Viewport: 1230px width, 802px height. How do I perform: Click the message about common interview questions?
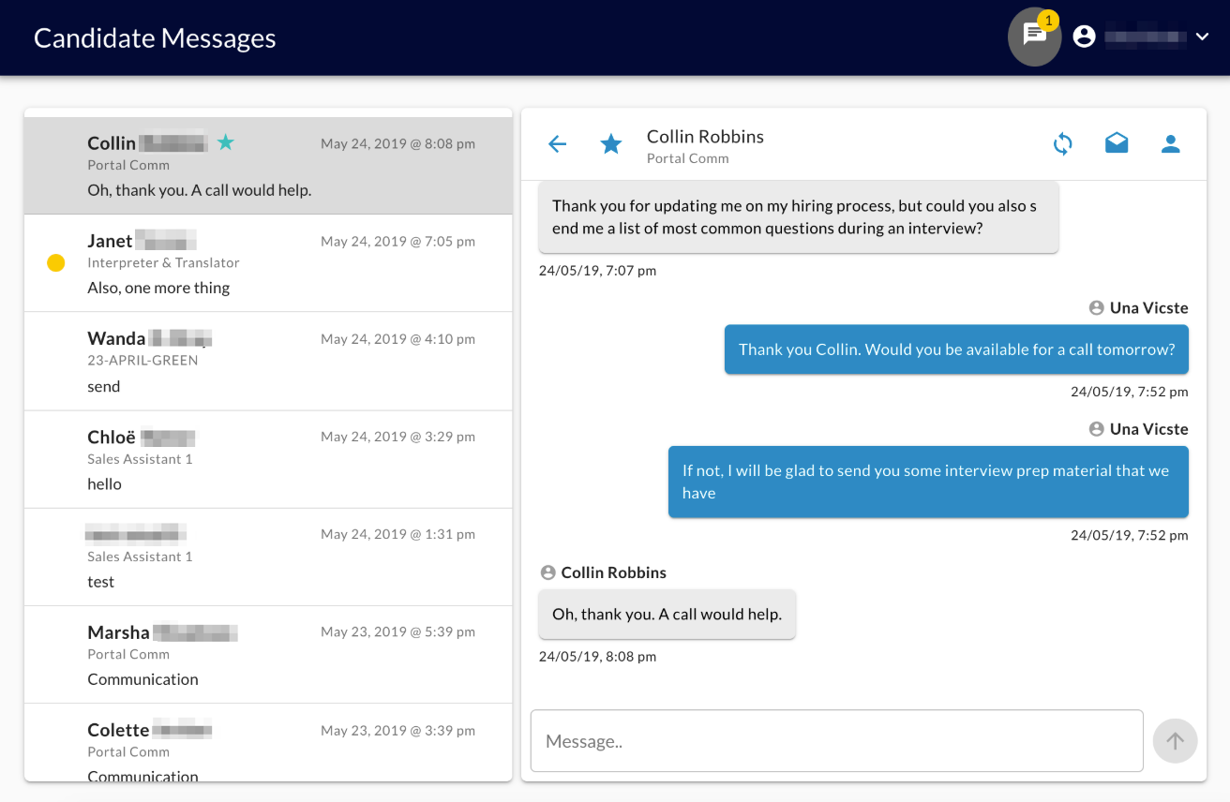tap(799, 216)
